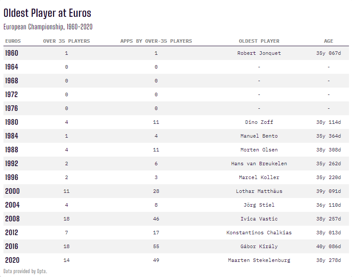Screen dimensions: 352x277
Task: Click Dino Zoff in the 1980 row
Action: point(259,122)
